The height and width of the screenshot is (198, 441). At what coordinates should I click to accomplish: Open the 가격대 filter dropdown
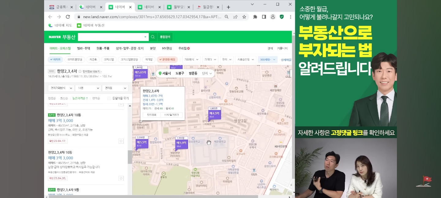pos(210,60)
